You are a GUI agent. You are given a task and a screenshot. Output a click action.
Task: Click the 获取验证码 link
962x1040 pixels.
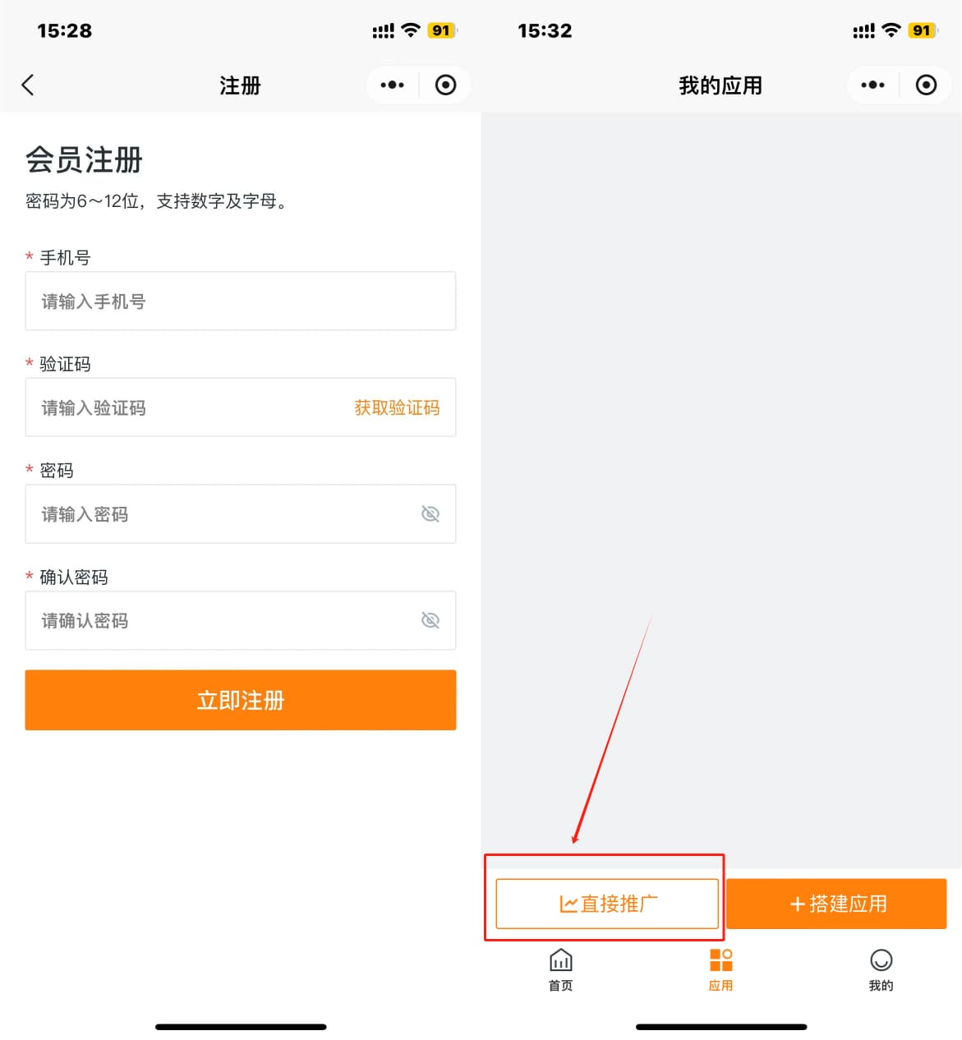pos(397,407)
